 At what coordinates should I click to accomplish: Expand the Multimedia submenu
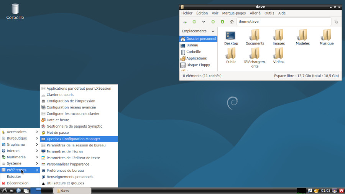[20, 157]
